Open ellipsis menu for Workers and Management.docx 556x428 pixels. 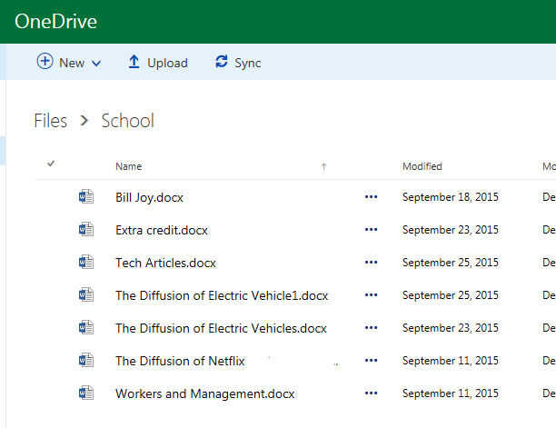[x=371, y=393]
